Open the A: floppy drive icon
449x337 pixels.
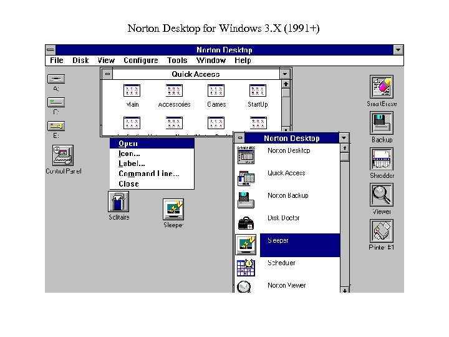[56, 79]
